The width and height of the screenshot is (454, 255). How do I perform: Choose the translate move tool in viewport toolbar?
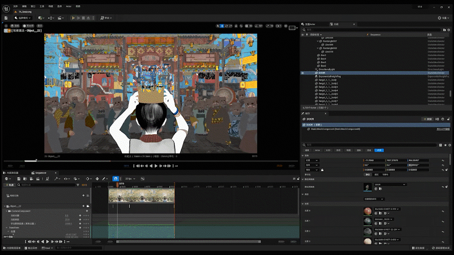coord(222,26)
